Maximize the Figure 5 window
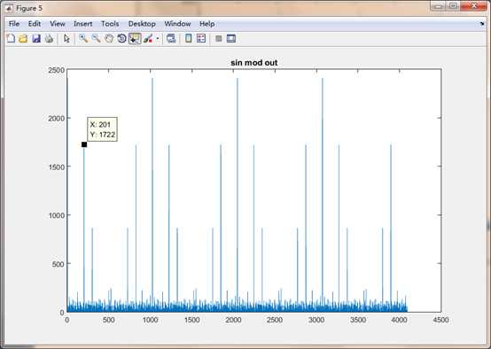 click(x=453, y=6)
